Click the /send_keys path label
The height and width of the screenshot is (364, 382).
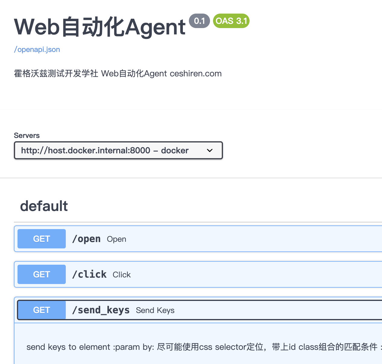point(100,310)
